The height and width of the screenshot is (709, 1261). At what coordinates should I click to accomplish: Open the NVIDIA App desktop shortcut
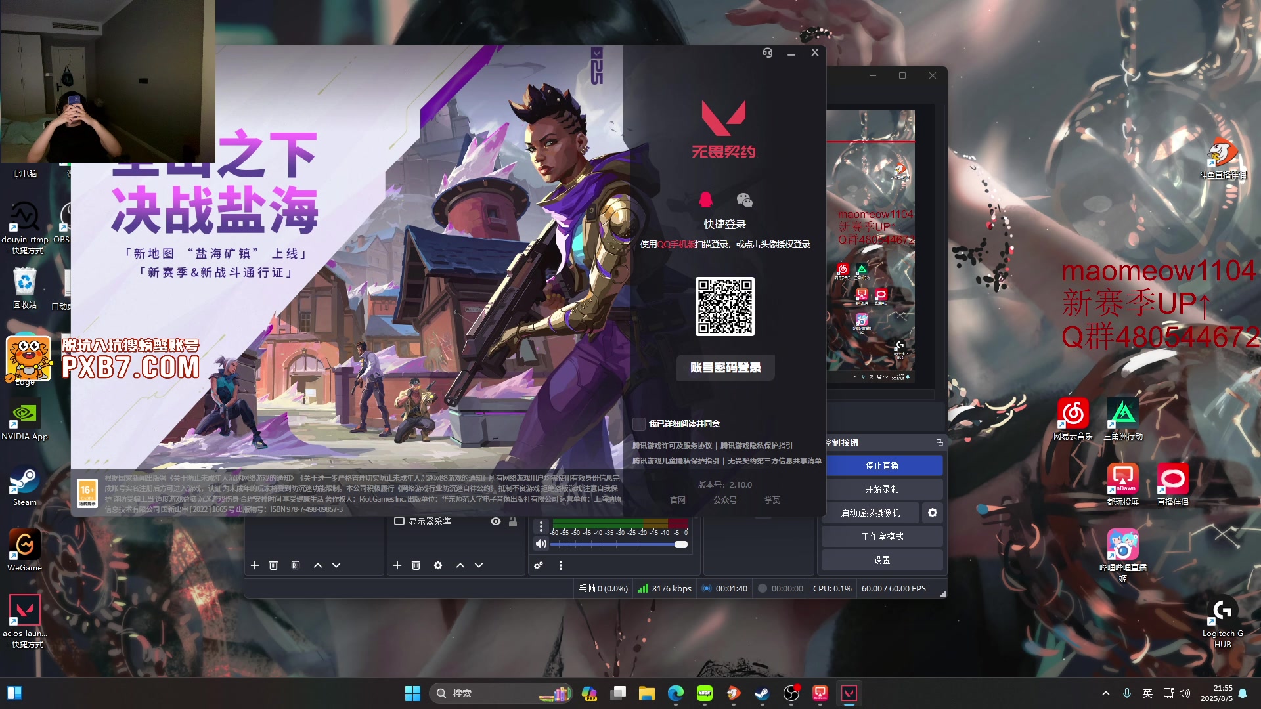point(25,420)
